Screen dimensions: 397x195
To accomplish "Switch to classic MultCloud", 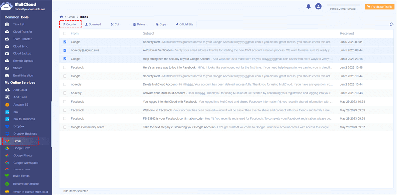I will 30,192.
